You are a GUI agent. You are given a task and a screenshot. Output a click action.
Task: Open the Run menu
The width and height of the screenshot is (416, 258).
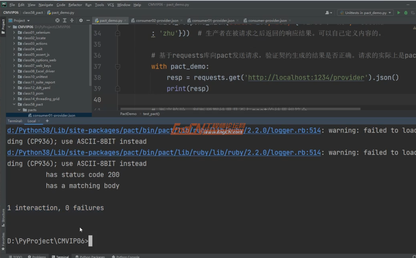point(88,5)
